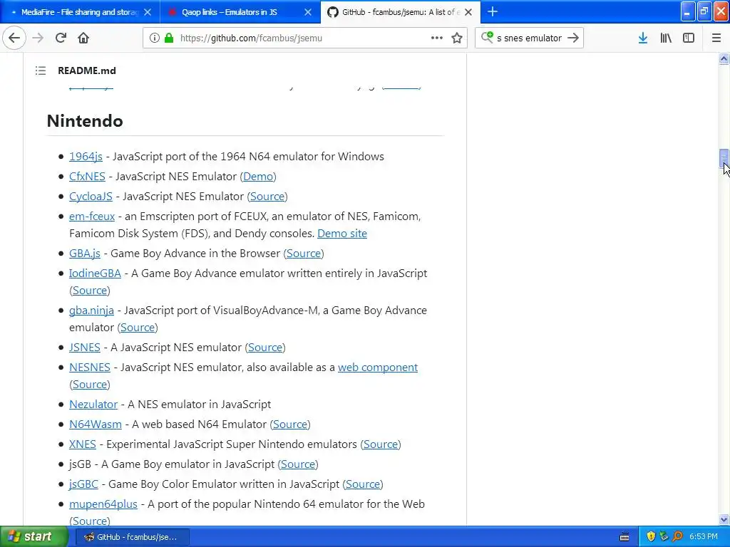Click the scrollbar down arrow
Image resolution: width=730 pixels, height=547 pixels.
(x=724, y=519)
